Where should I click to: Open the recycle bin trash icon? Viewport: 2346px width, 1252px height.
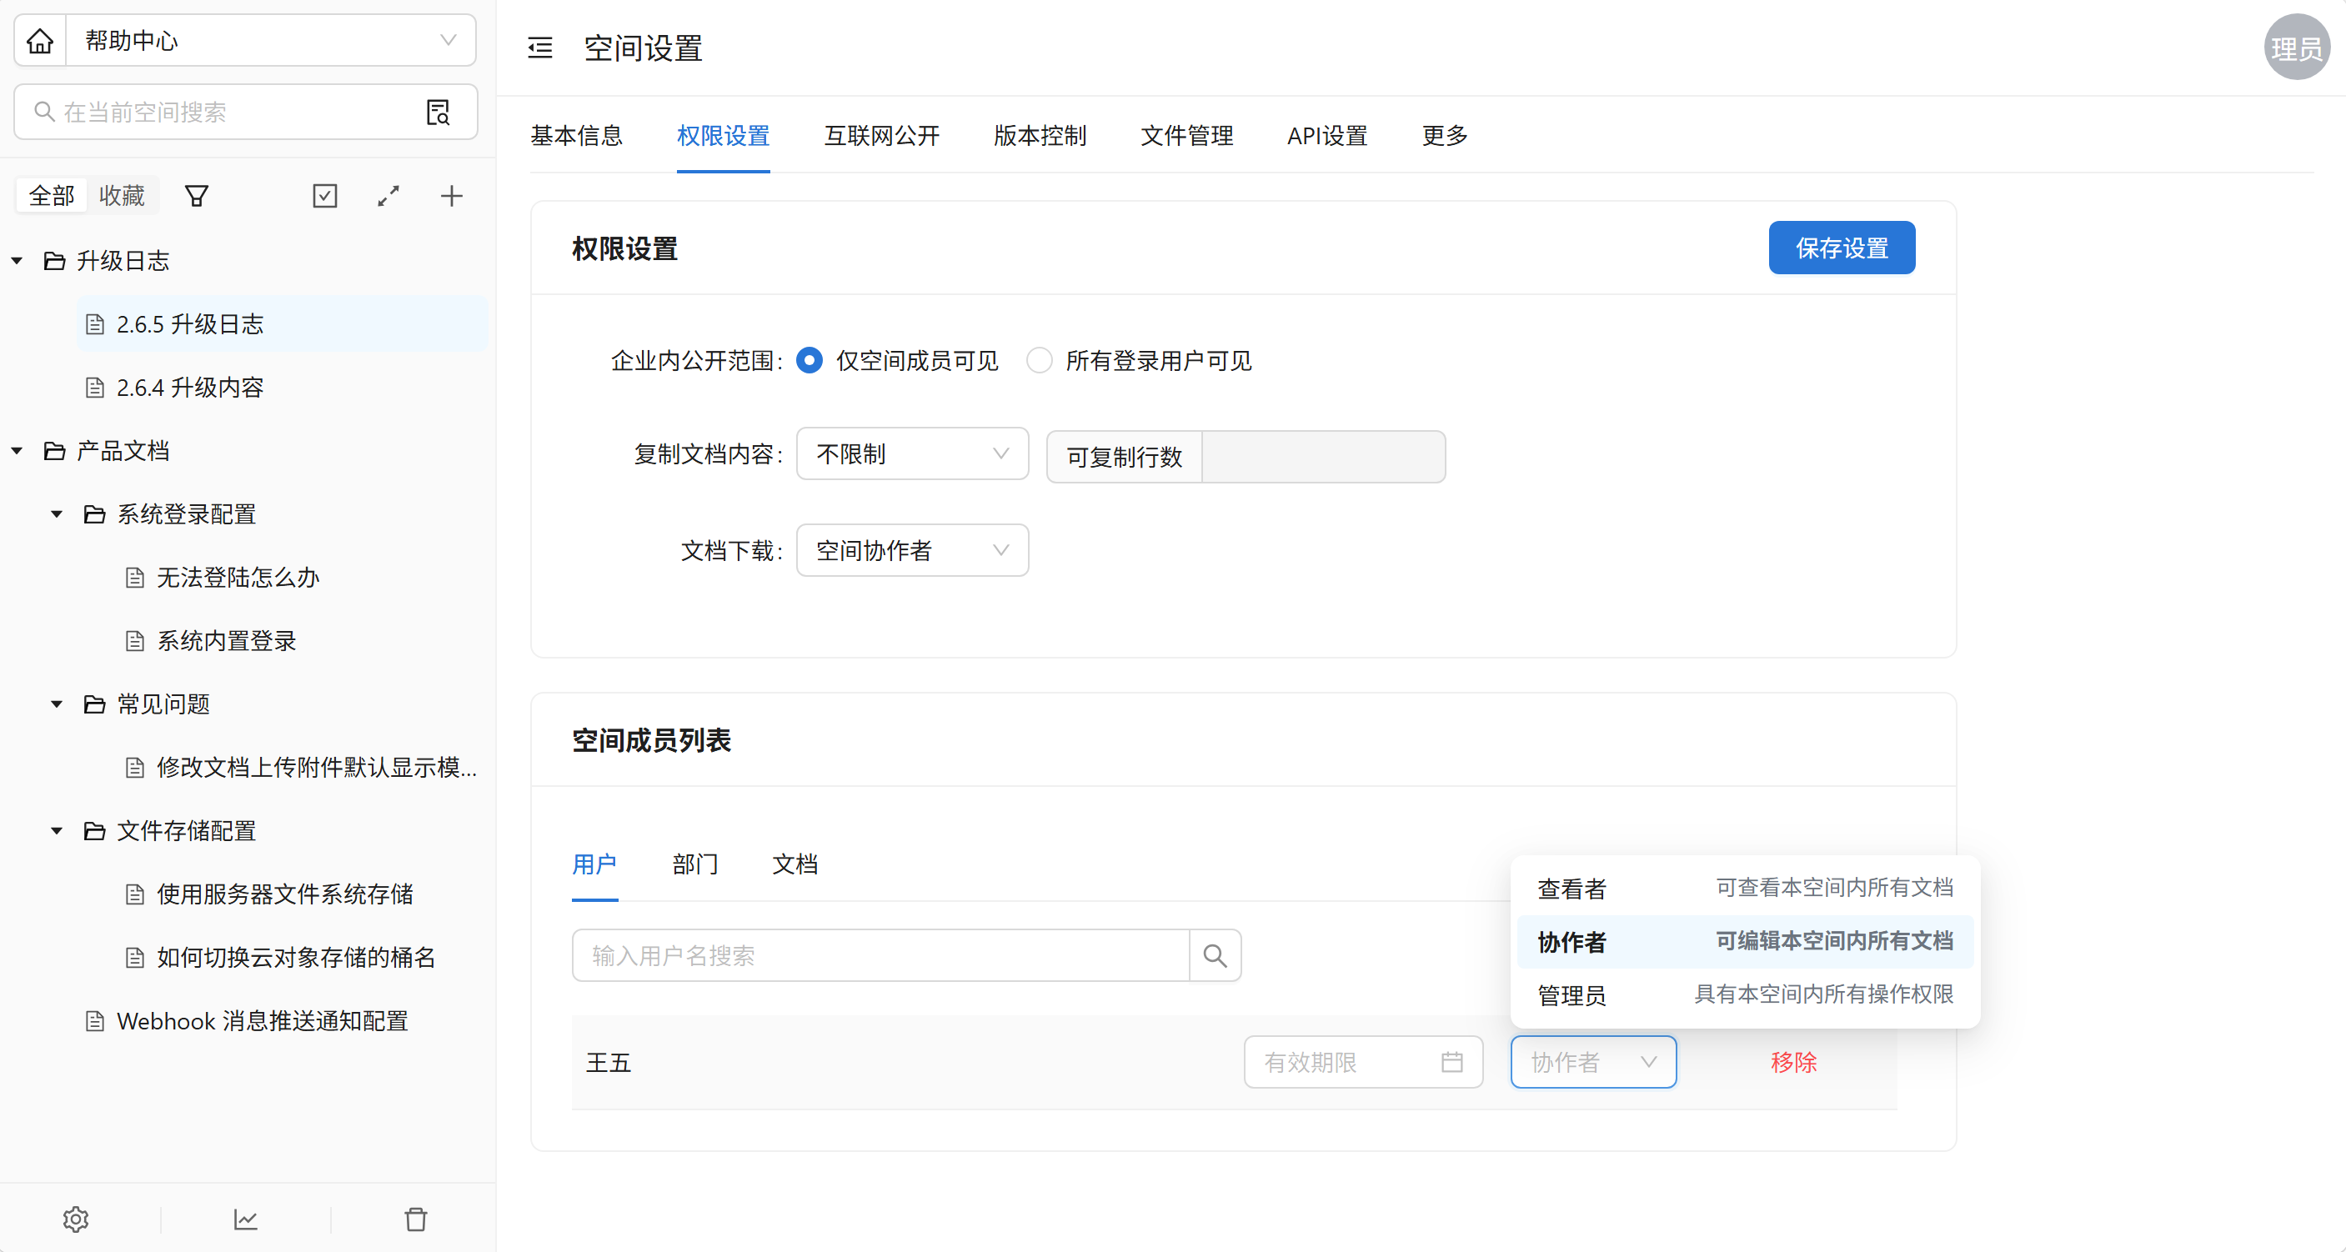pos(416,1219)
